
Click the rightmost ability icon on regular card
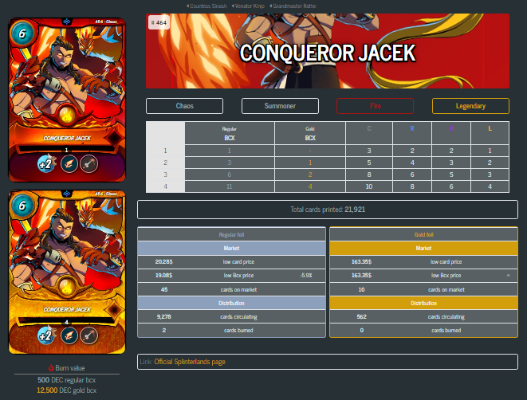pos(89,164)
